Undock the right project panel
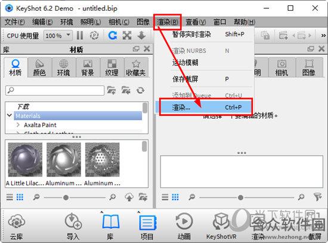 pos(311,49)
